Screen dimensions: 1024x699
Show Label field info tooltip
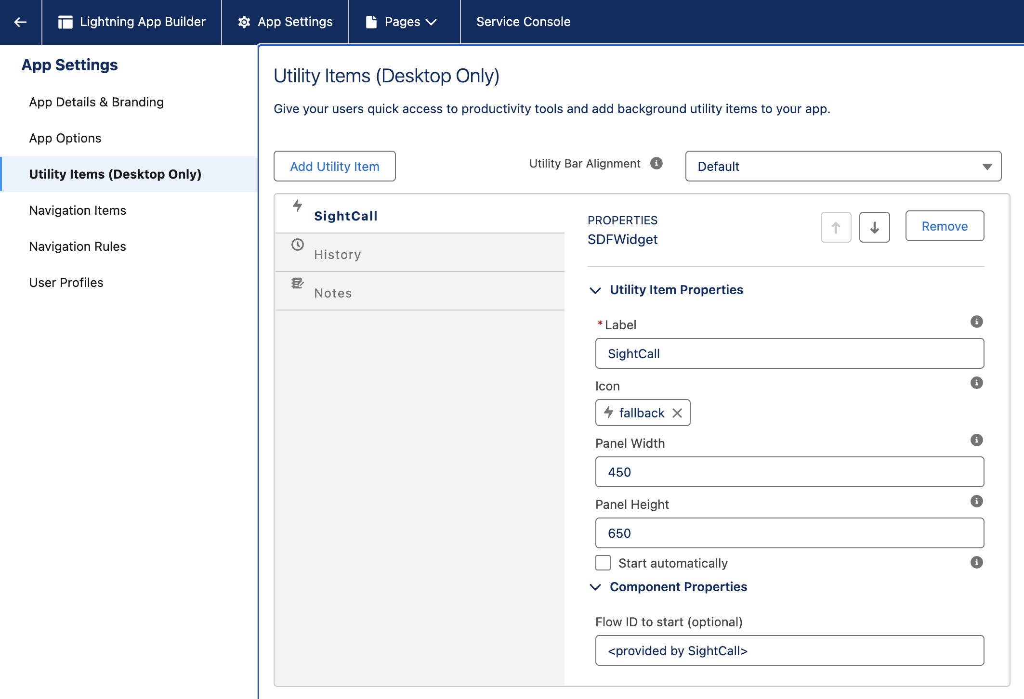click(x=977, y=322)
